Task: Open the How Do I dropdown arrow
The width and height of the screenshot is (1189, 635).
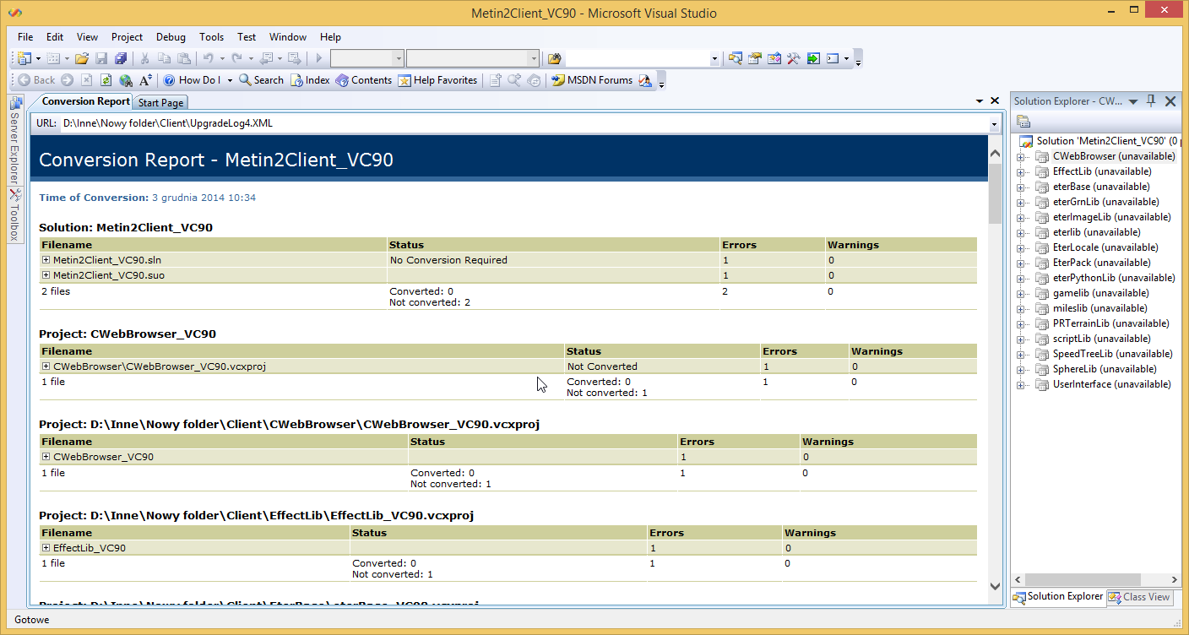Action: point(230,81)
